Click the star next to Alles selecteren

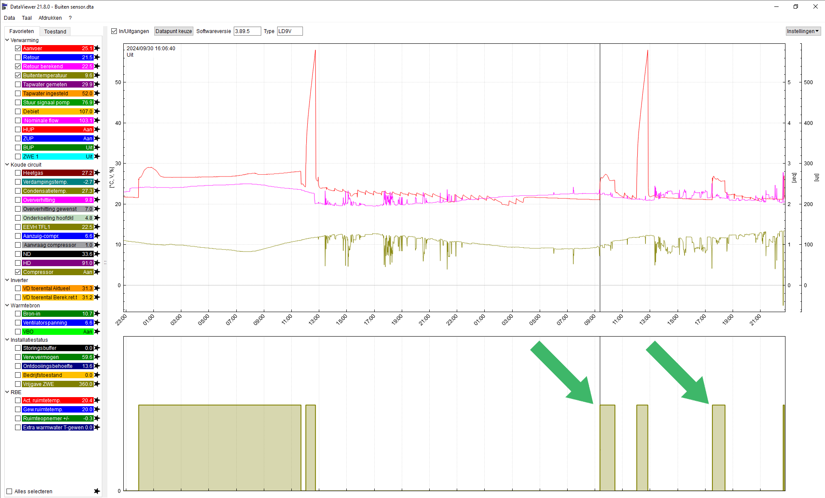pos(97,491)
